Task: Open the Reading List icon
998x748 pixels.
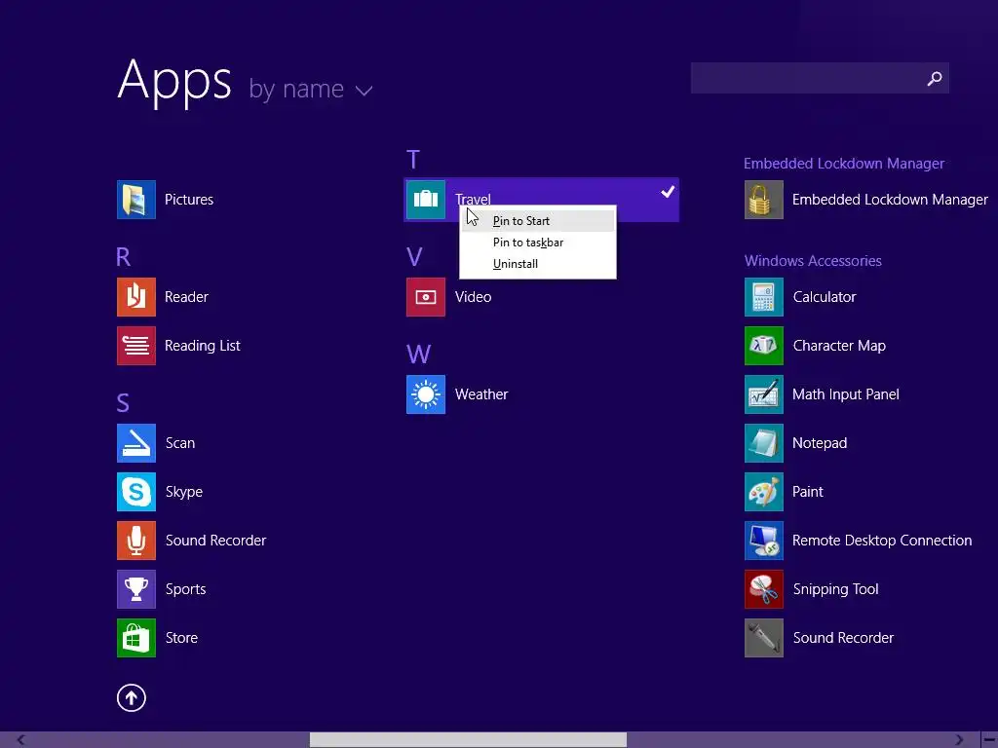Action: coord(136,346)
